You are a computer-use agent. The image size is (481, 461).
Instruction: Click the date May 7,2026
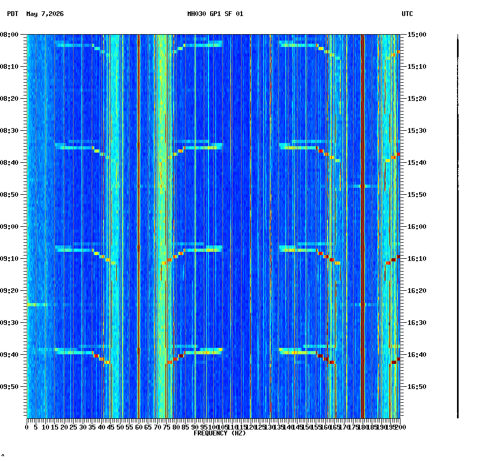pyautogui.click(x=45, y=14)
